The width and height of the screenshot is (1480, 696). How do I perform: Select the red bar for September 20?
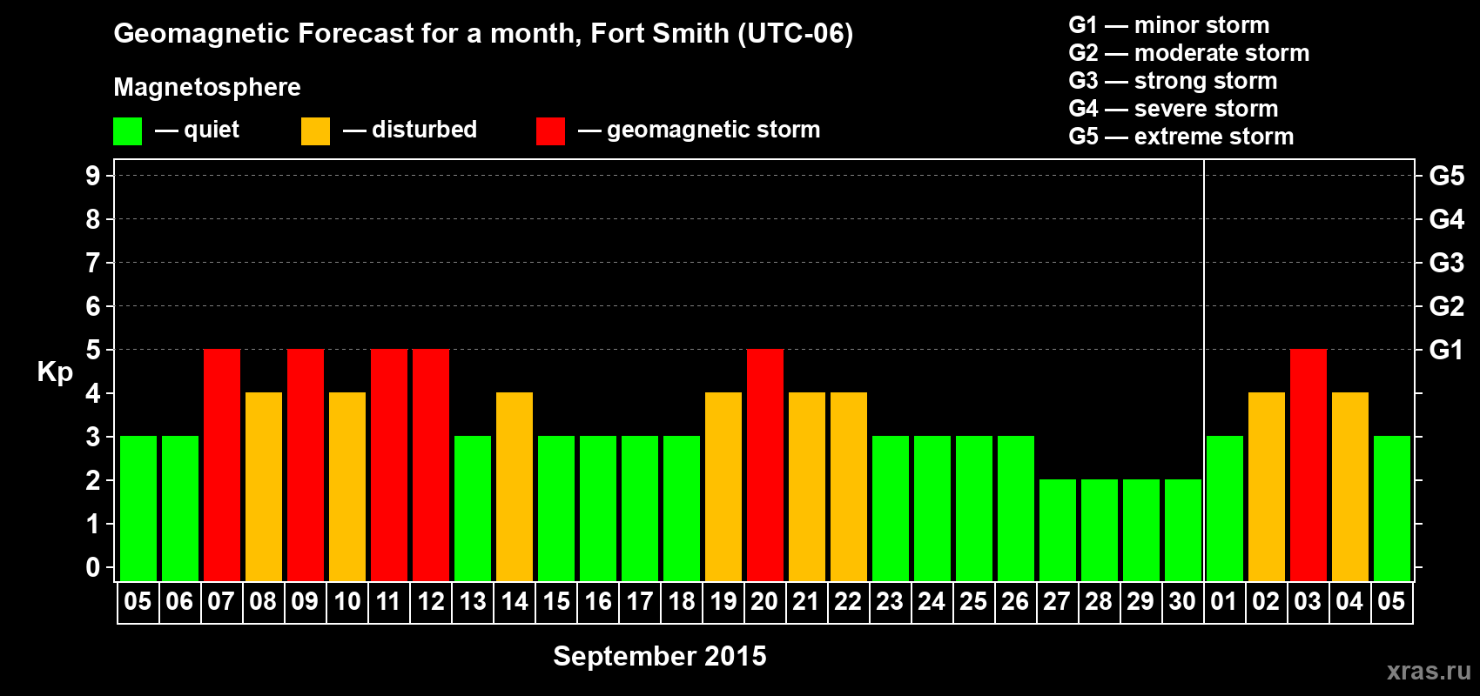click(765, 465)
